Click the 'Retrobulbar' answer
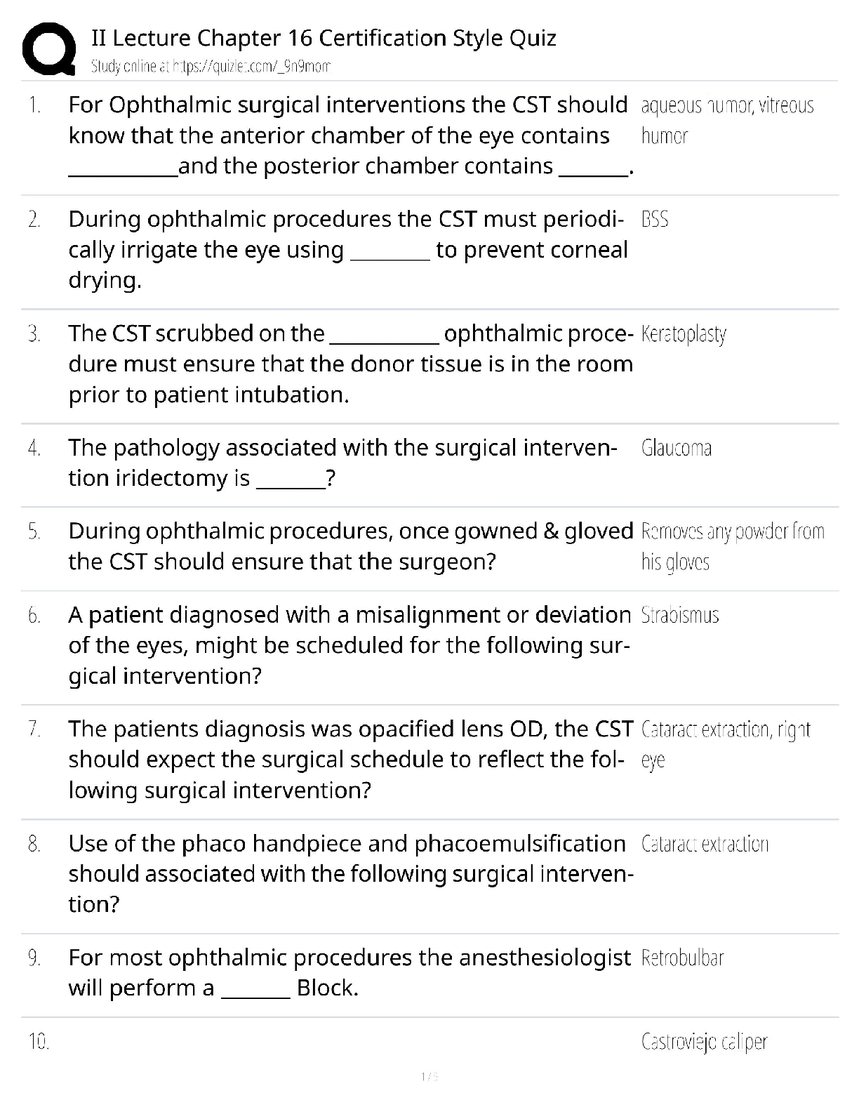 coord(682,958)
